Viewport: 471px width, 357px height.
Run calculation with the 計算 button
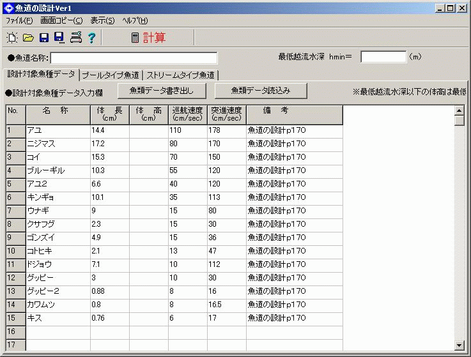click(148, 38)
